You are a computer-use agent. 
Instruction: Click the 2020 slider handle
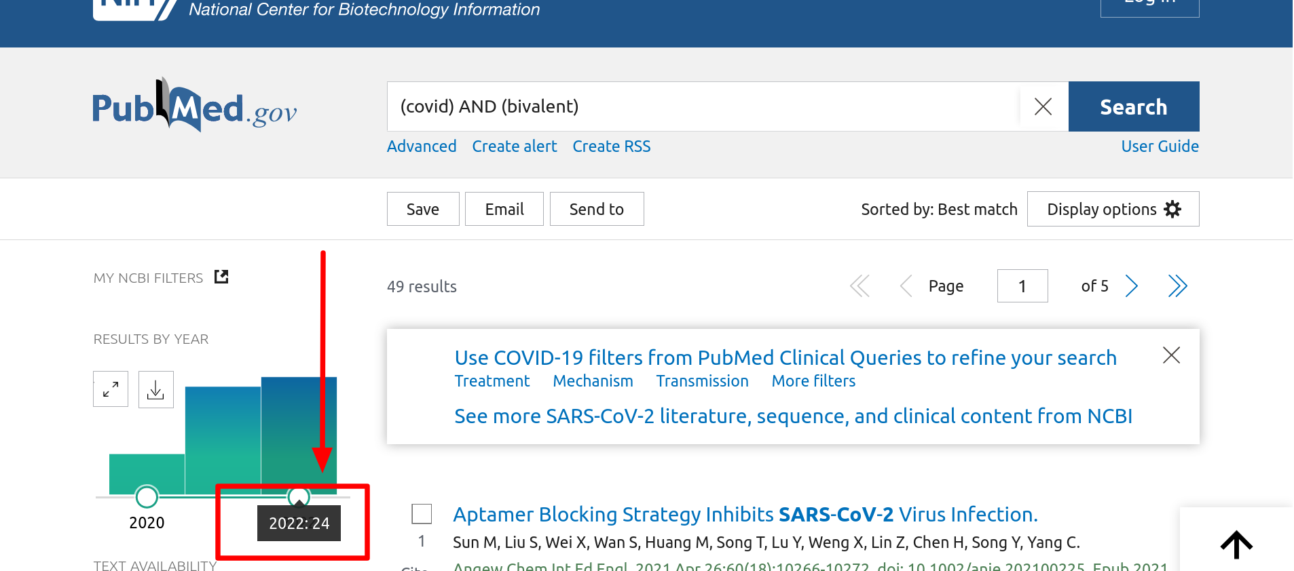pos(147,497)
